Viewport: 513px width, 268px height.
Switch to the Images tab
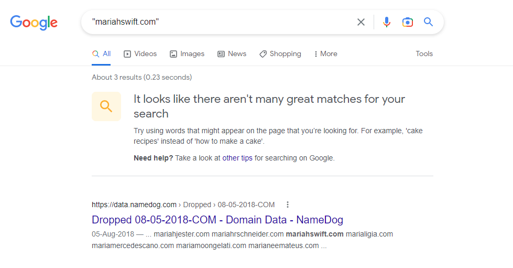(x=187, y=53)
